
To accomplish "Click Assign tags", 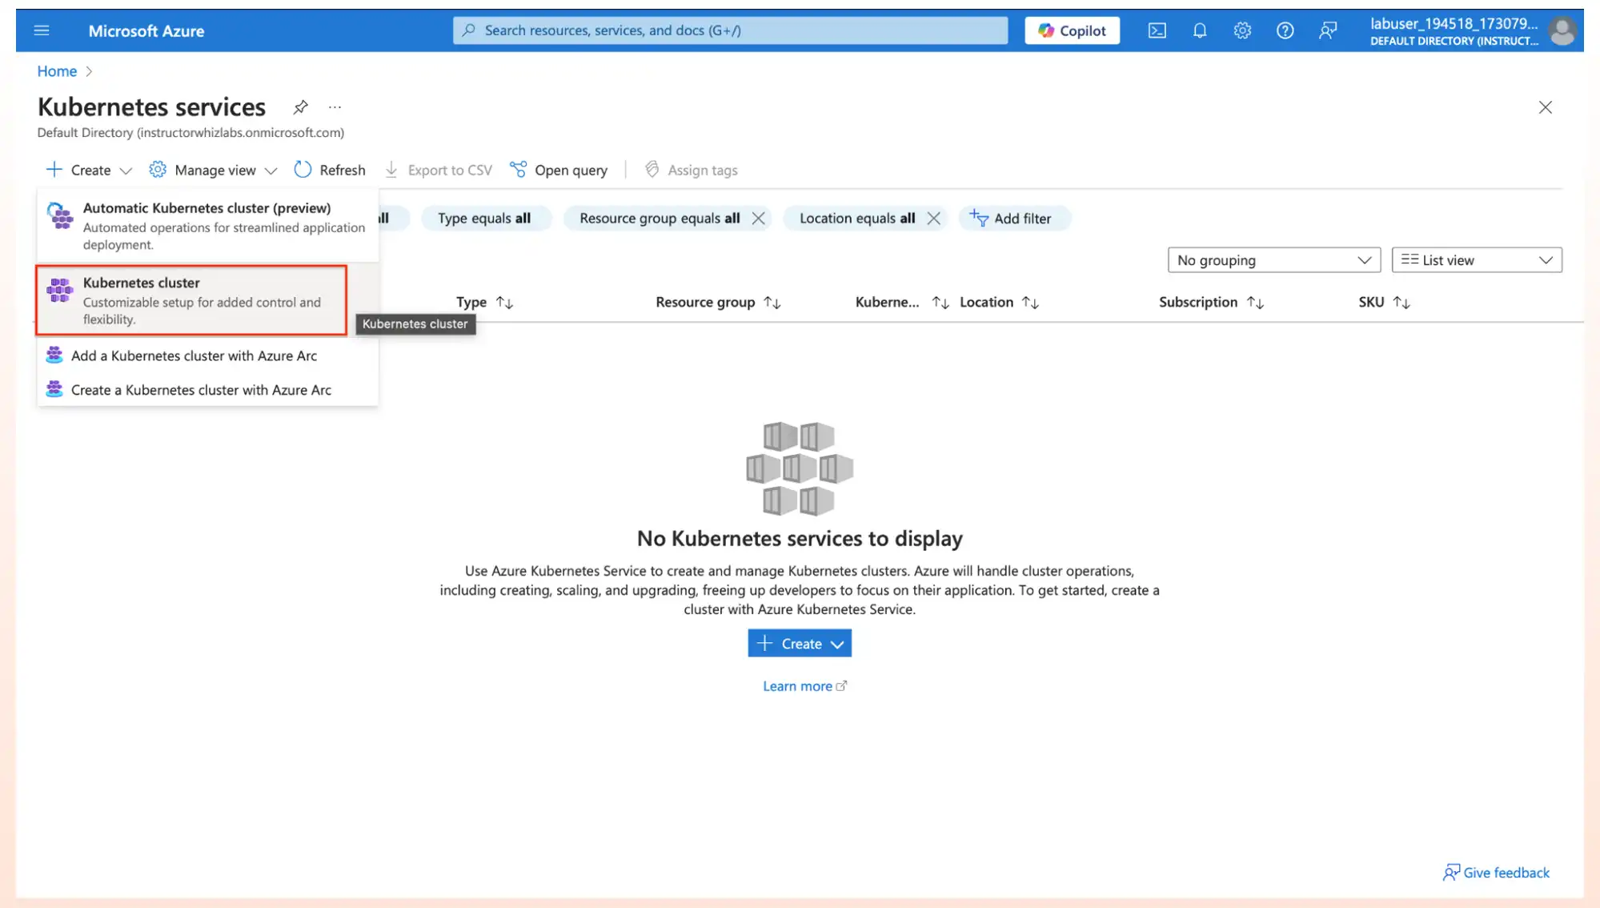I will coord(692,170).
